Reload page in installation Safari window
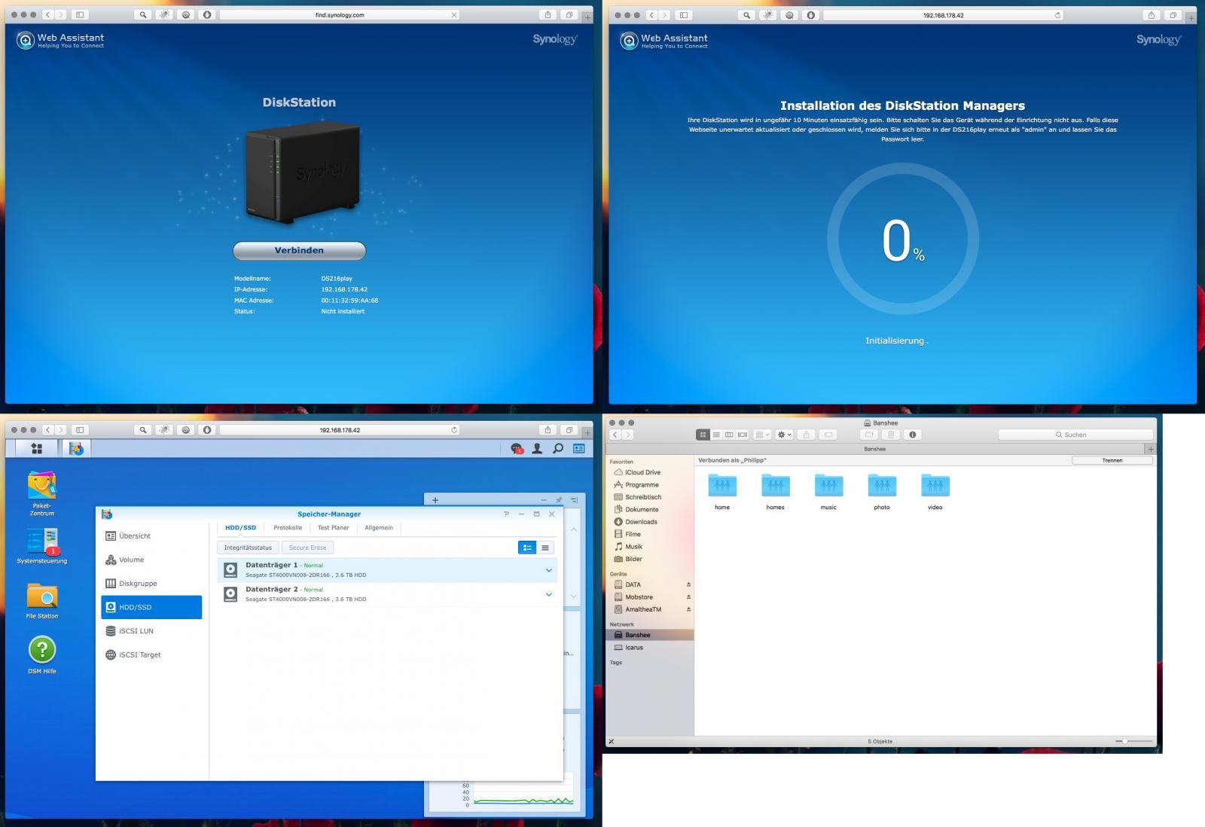Viewport: 1205px width, 827px height. [1057, 15]
